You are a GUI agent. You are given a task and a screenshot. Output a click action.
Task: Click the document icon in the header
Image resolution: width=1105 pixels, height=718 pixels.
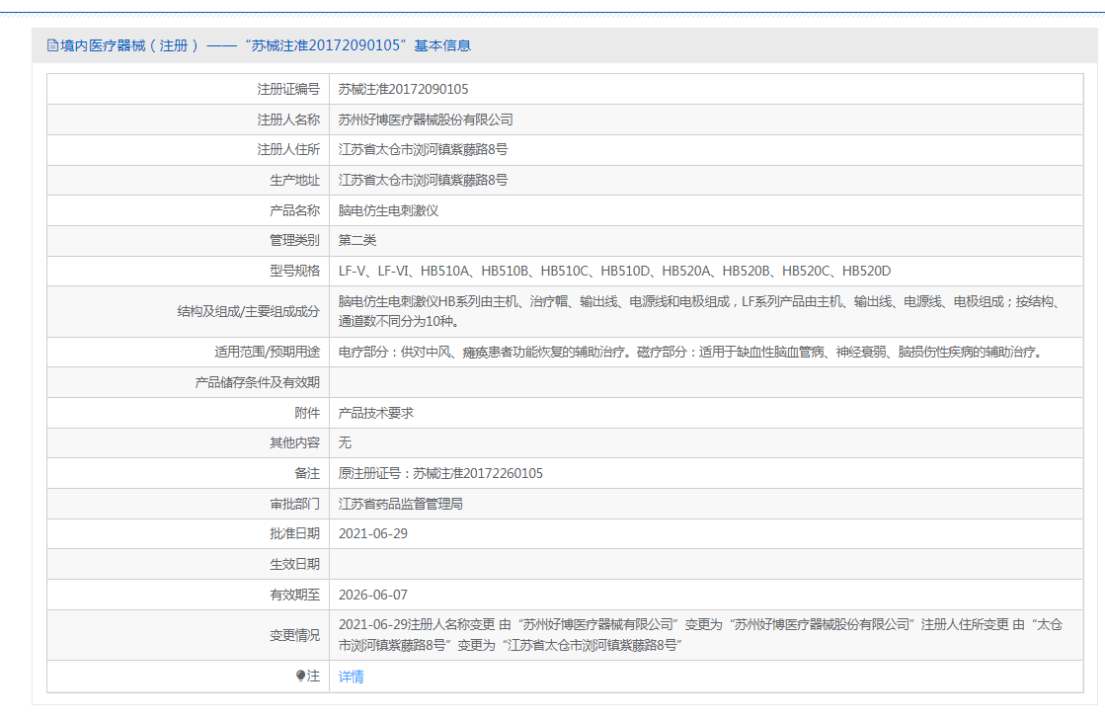(52, 45)
